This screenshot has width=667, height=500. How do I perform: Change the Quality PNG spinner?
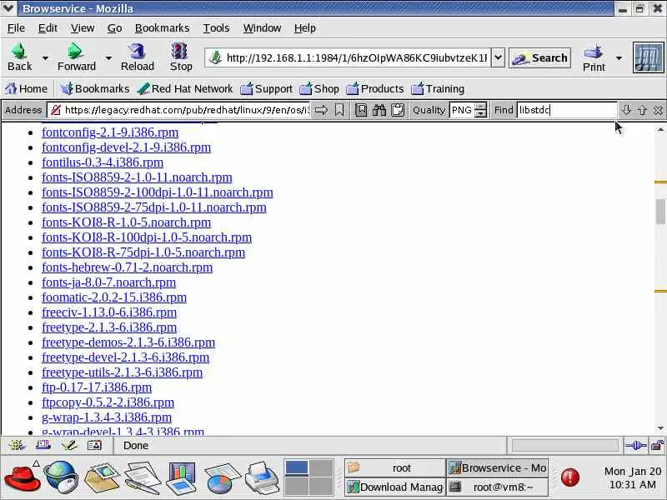[480, 110]
